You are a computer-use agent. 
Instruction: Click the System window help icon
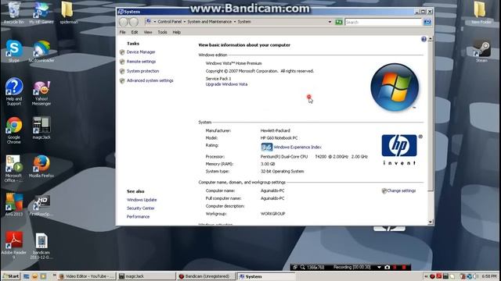coord(424,39)
